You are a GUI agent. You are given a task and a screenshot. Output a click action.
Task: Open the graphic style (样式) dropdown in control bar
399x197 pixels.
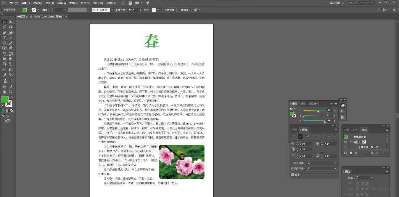click(x=158, y=10)
